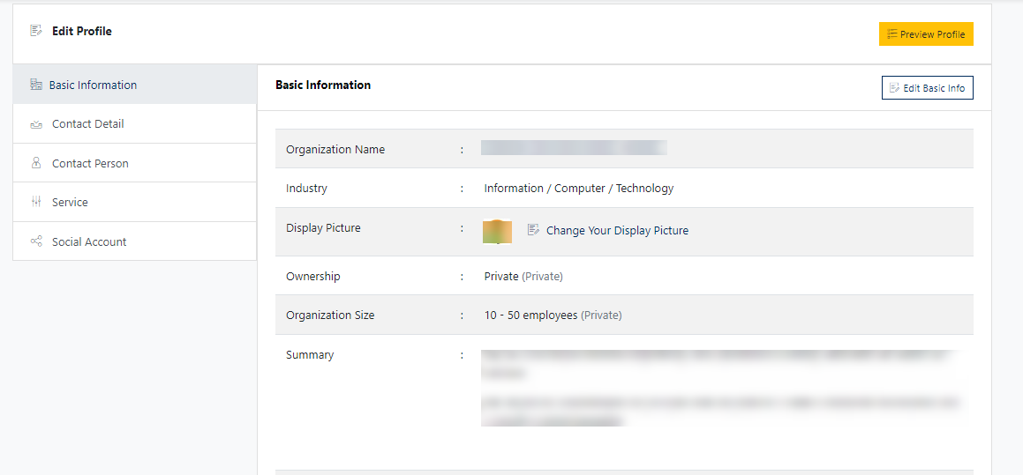This screenshot has height=475, width=1023.
Task: Select the Basic Information sidebar tab
Action: (x=93, y=85)
